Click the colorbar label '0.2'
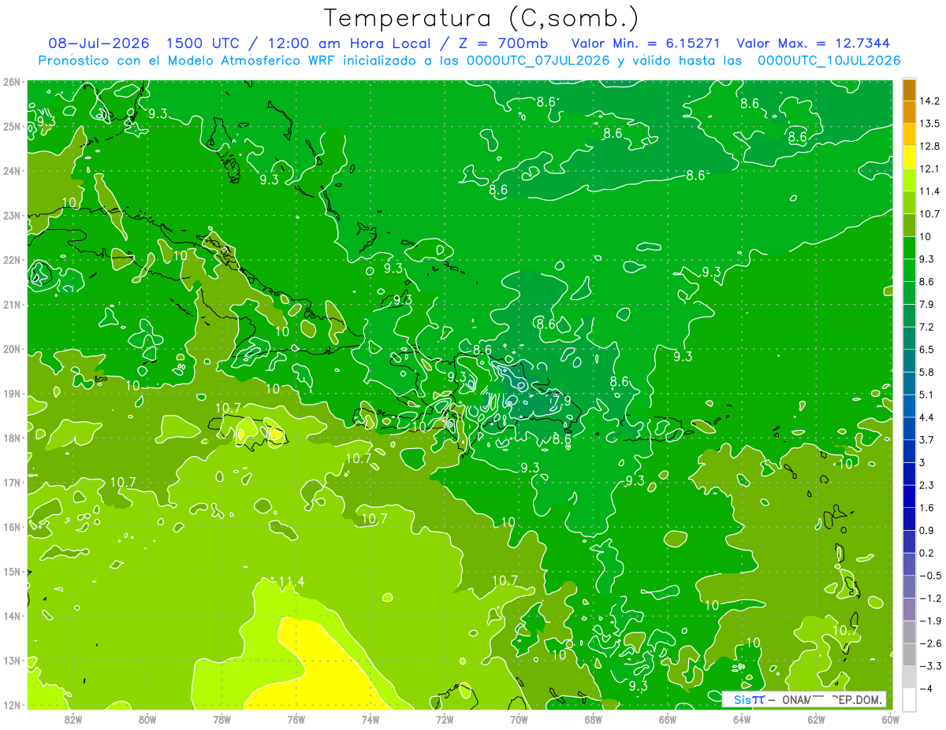Image resolution: width=946 pixels, height=730 pixels. click(927, 553)
